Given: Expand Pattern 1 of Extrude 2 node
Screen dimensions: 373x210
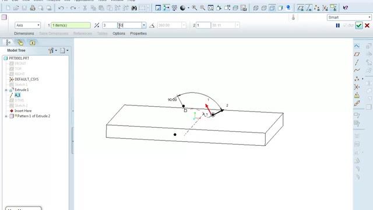Looking at the screenshot, I should coord(6,116).
